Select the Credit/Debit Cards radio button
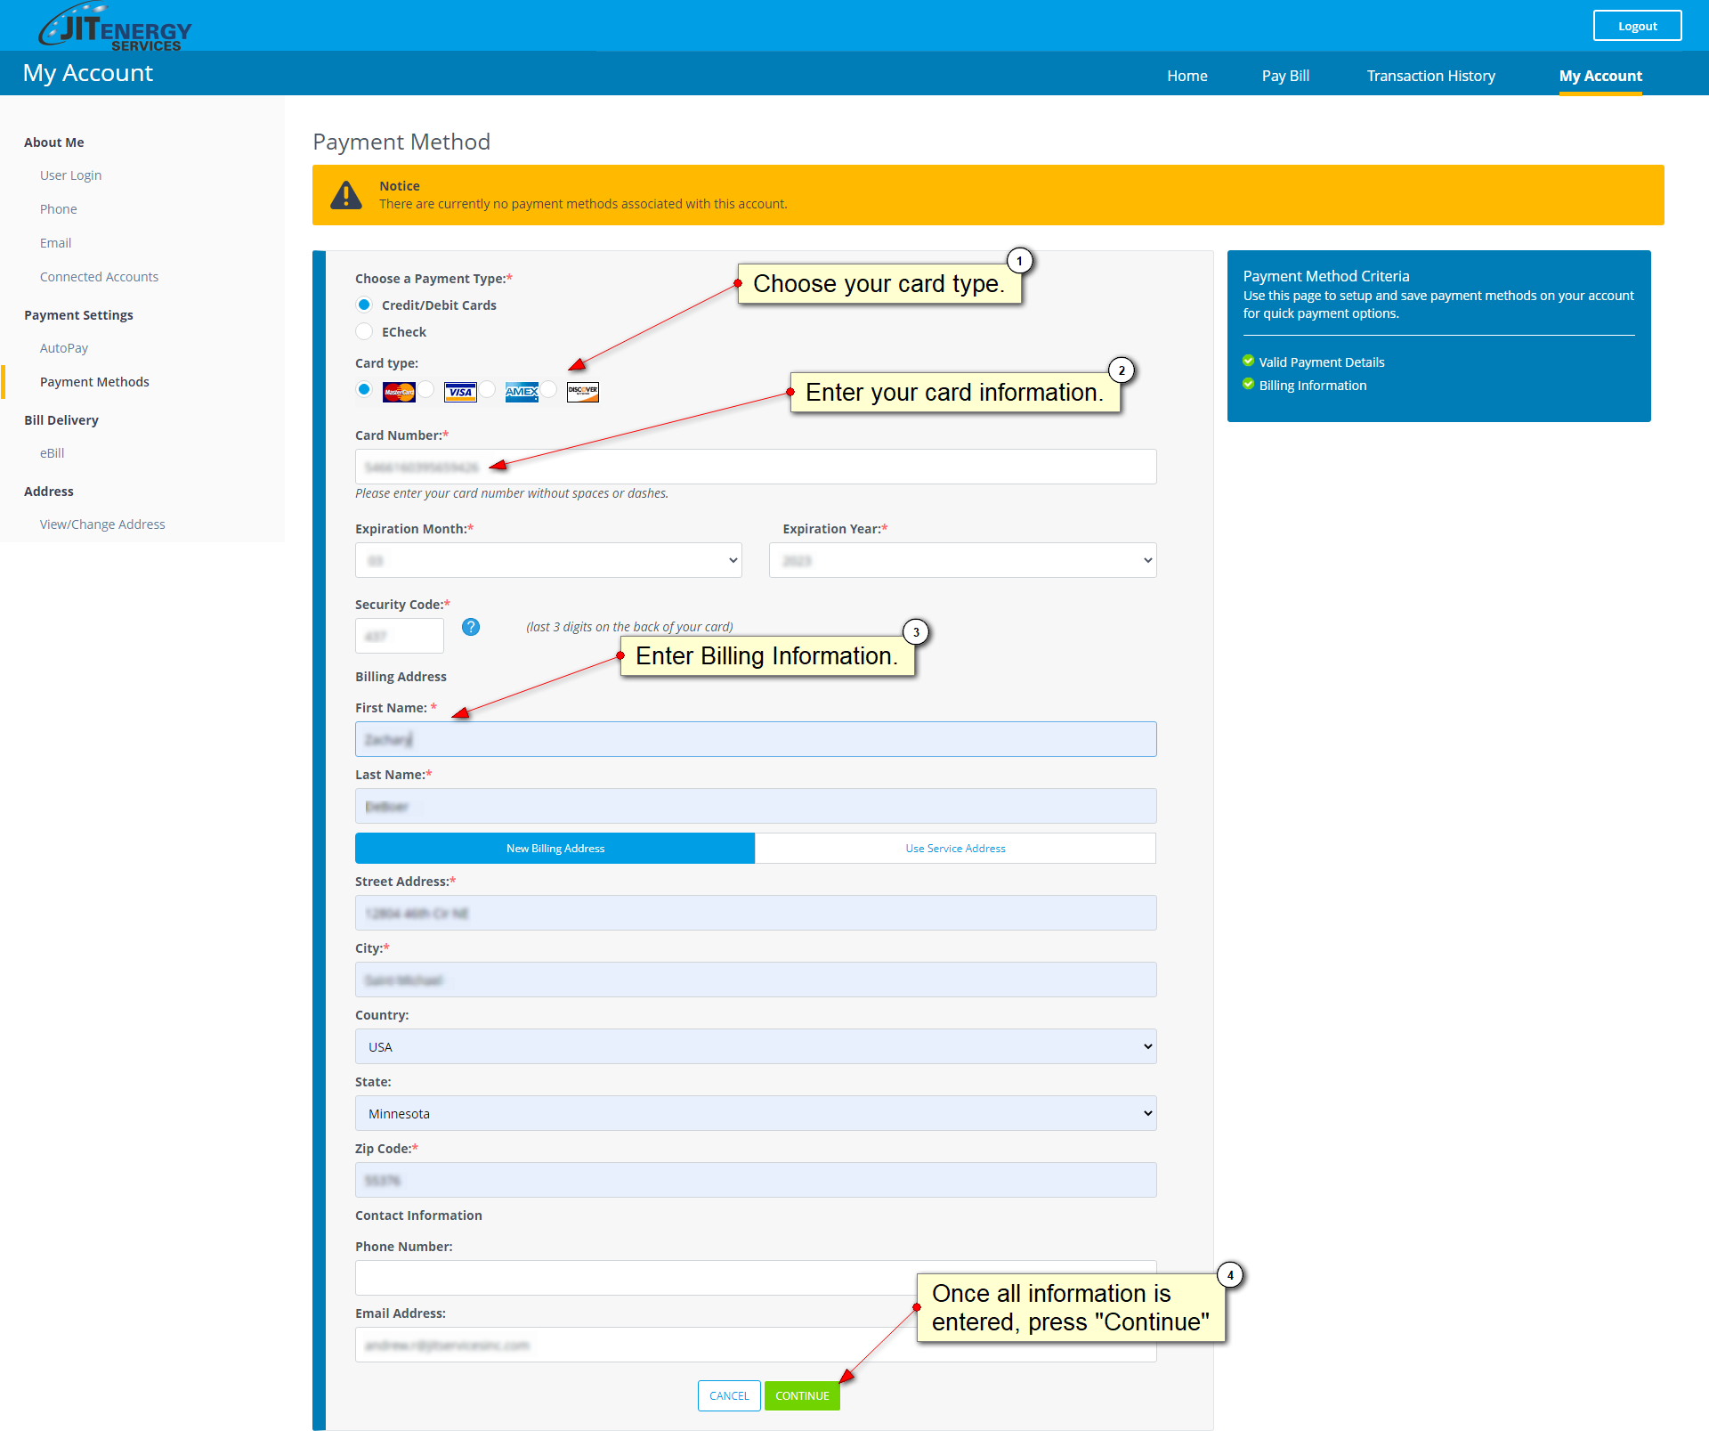The width and height of the screenshot is (1709, 1431). (364, 305)
